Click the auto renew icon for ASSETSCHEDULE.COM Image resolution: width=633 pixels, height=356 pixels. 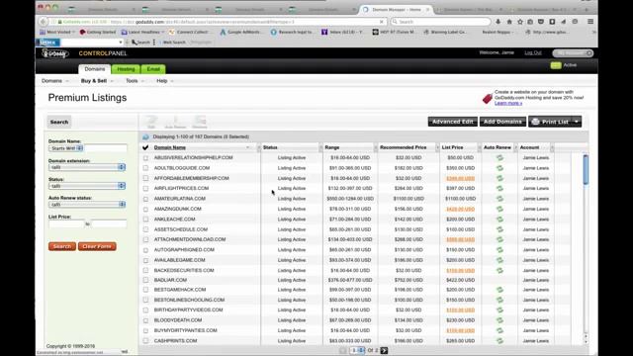(499, 229)
